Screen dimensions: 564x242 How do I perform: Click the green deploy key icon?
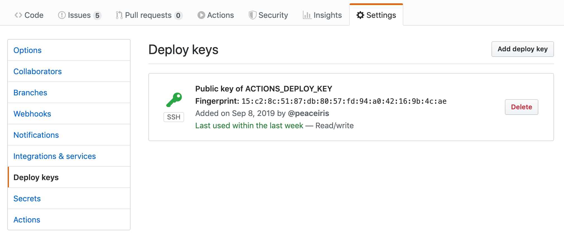click(174, 100)
